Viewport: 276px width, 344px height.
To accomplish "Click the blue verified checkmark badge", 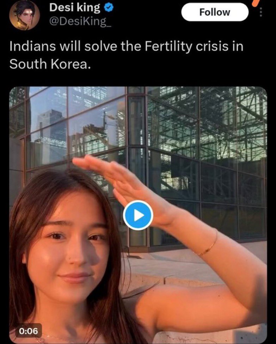I will [108, 8].
